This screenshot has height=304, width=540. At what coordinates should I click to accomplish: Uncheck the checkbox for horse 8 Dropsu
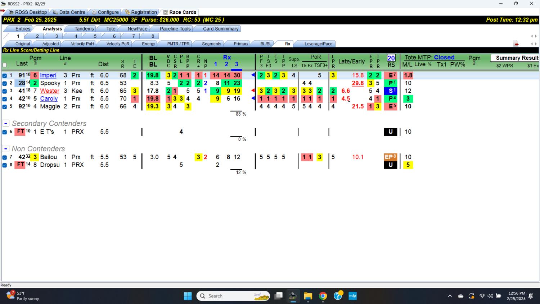5,165
